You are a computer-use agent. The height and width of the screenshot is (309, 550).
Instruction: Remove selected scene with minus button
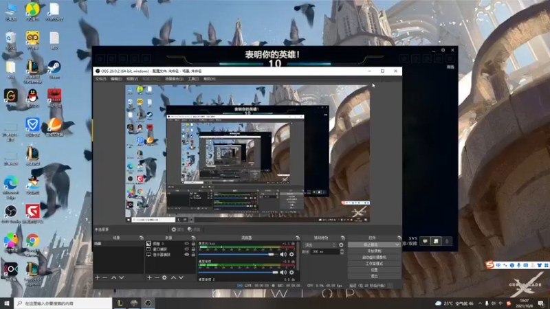point(104,277)
